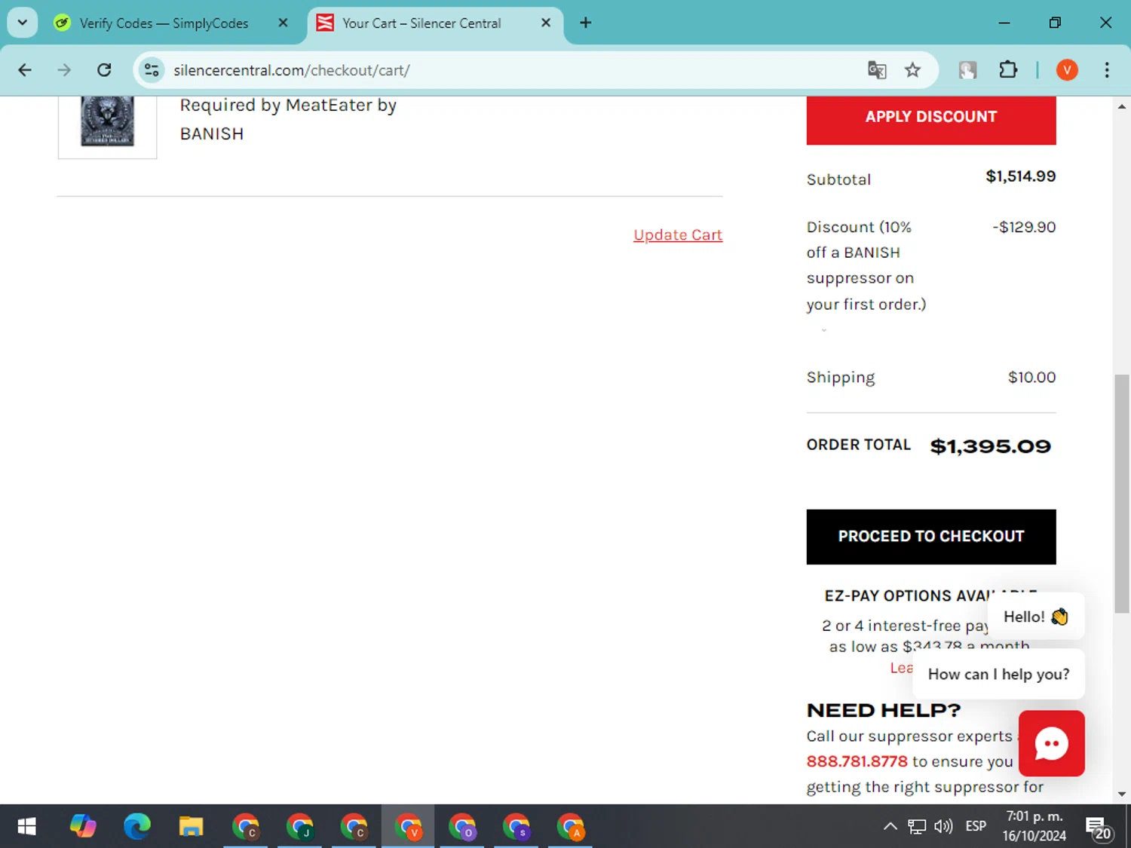Open the Windows Start menu
This screenshot has width=1131, height=848.
tap(26, 827)
